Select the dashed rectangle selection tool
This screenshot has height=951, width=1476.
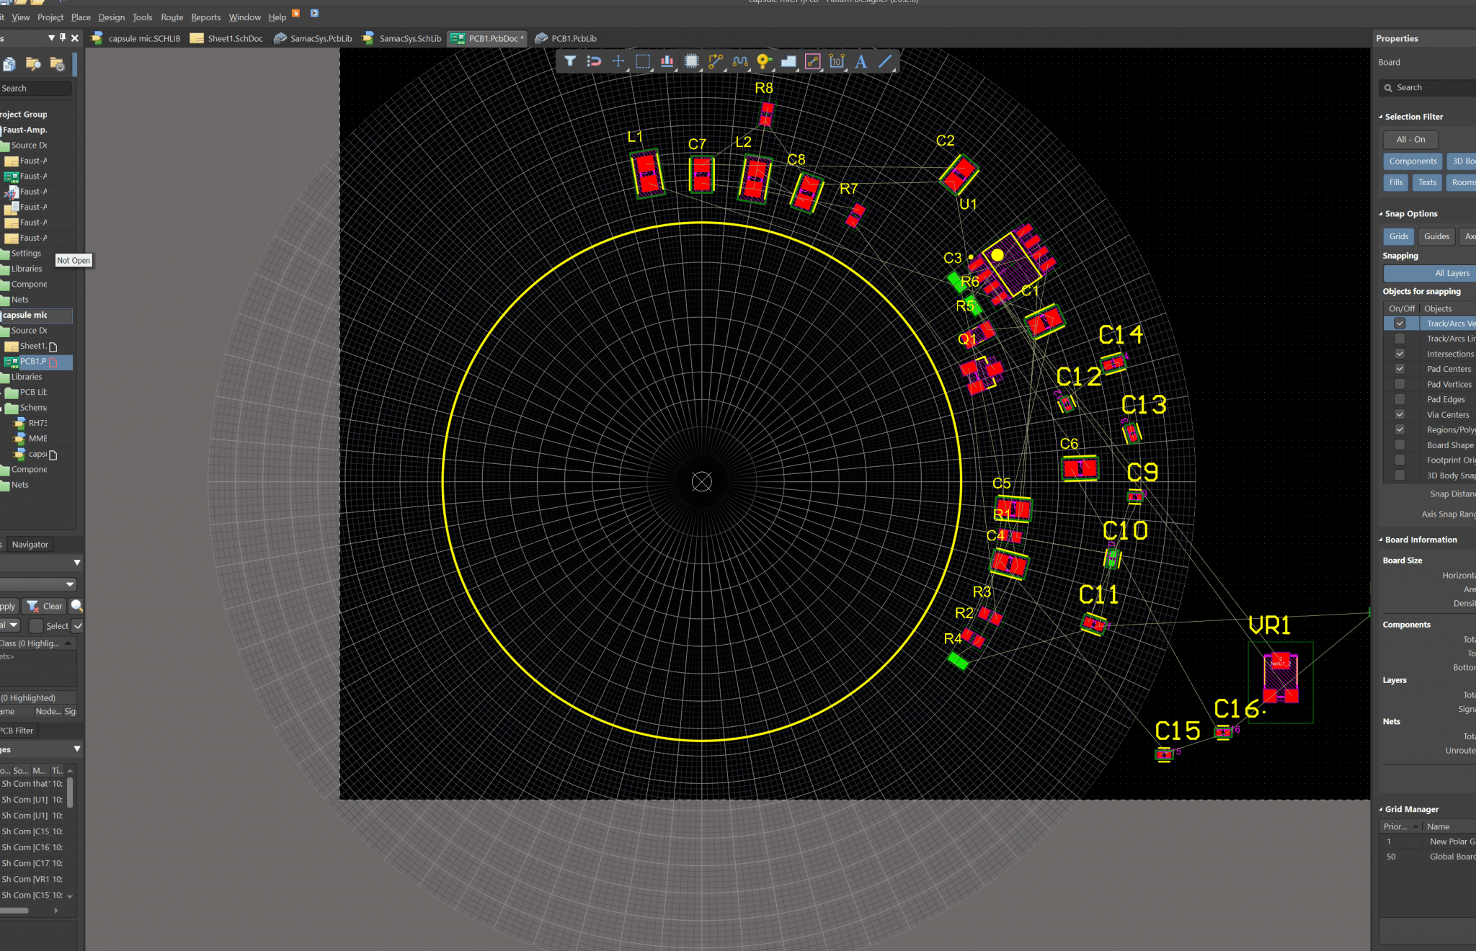click(x=643, y=61)
